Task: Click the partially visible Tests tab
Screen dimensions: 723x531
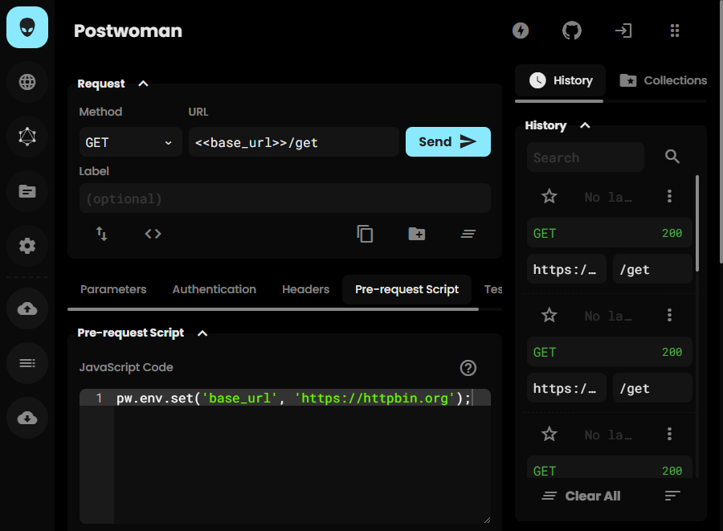Action: click(492, 289)
